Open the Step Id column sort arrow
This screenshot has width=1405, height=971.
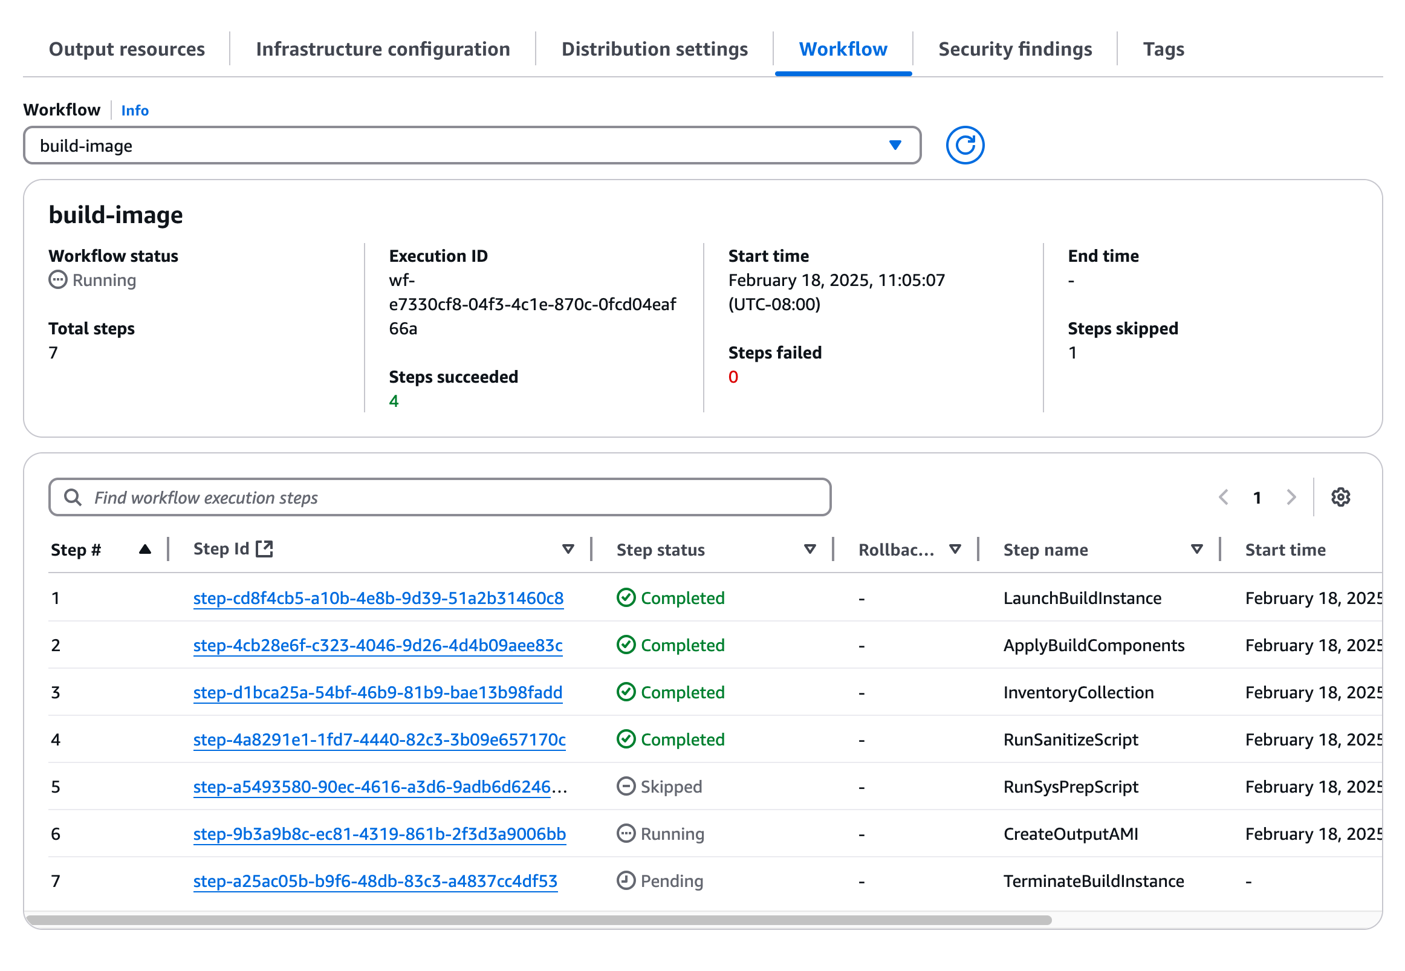[x=568, y=550]
